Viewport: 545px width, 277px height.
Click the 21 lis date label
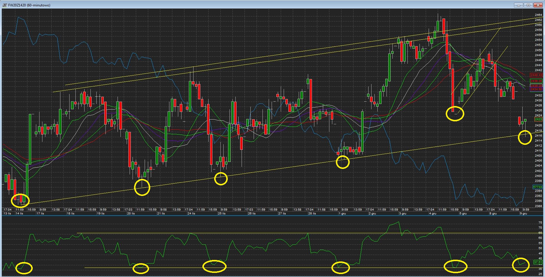click(x=161, y=214)
